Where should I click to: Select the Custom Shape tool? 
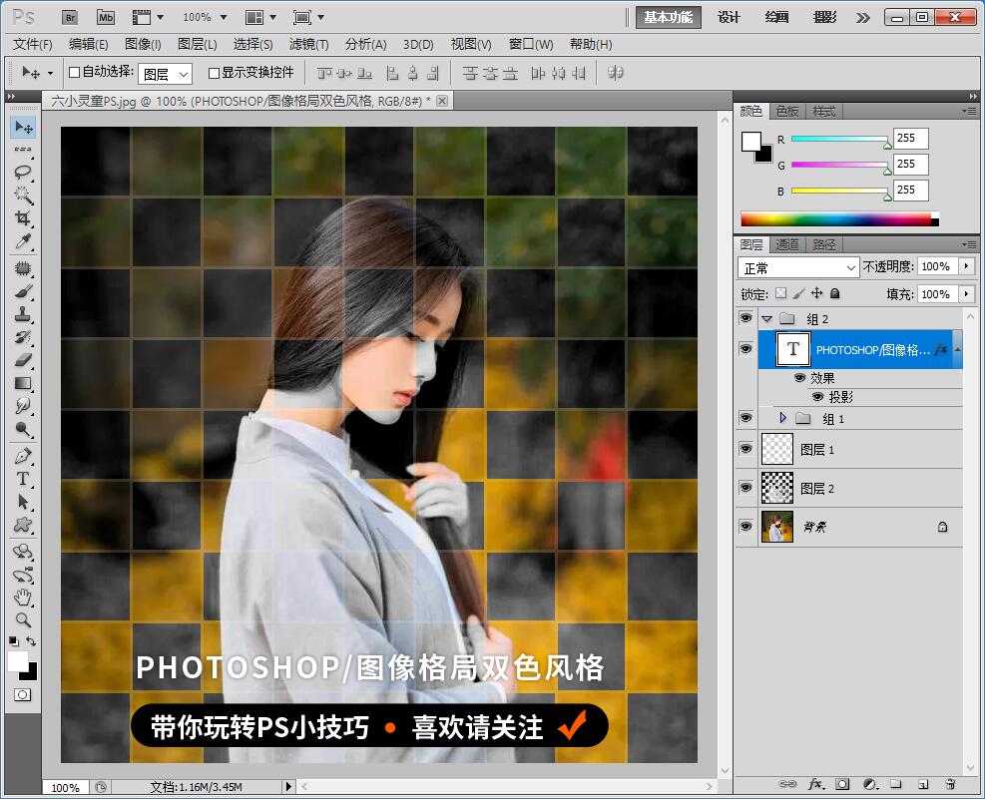click(x=23, y=524)
